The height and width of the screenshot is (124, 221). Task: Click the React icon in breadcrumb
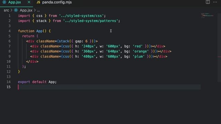pos(16,10)
